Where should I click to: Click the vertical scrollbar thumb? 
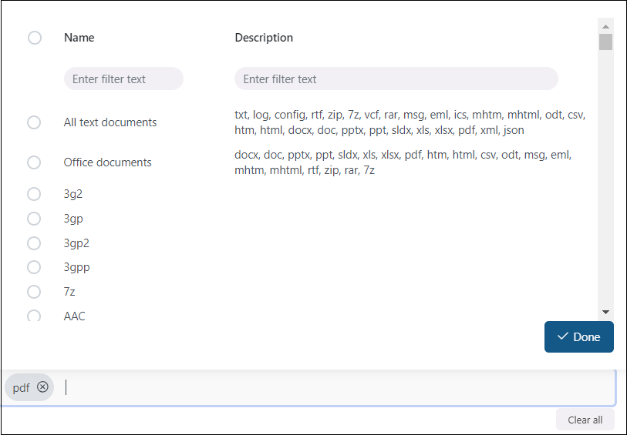click(x=605, y=42)
